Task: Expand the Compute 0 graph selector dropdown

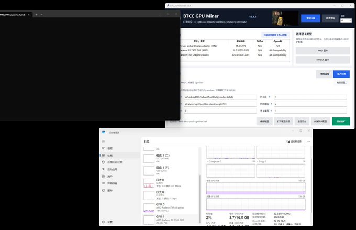Action: (x=207, y=161)
